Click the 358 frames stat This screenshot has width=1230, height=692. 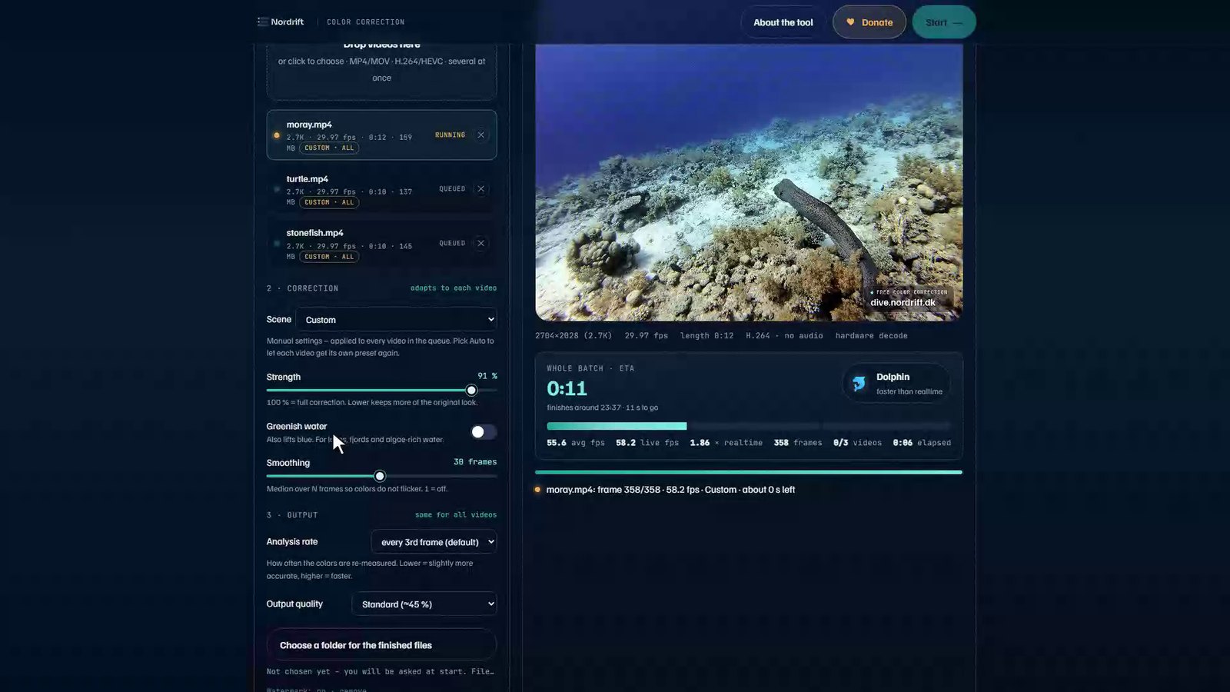click(x=797, y=443)
